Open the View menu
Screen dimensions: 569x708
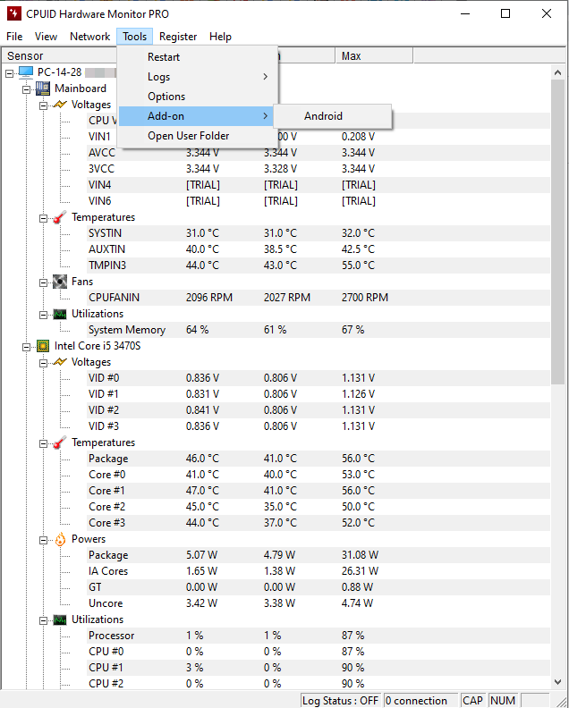click(x=47, y=37)
